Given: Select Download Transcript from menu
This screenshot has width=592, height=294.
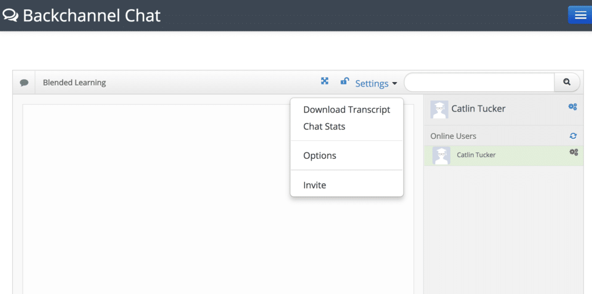Looking at the screenshot, I should pyautogui.click(x=347, y=109).
